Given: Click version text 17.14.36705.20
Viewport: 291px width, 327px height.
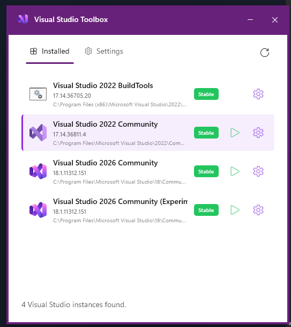Looking at the screenshot, I should (x=72, y=96).
